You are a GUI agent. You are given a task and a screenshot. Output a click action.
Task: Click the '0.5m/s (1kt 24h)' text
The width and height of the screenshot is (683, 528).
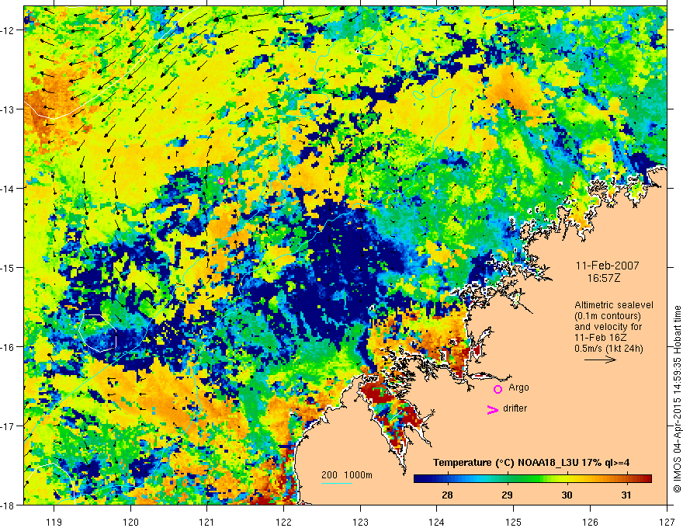[x=609, y=349]
